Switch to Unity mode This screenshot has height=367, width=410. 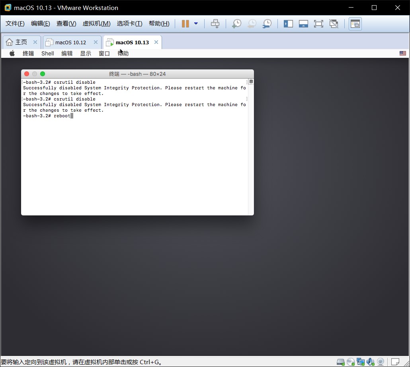(x=334, y=24)
